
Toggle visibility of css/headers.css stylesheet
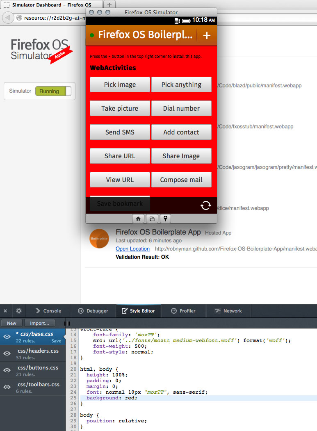[7, 353]
